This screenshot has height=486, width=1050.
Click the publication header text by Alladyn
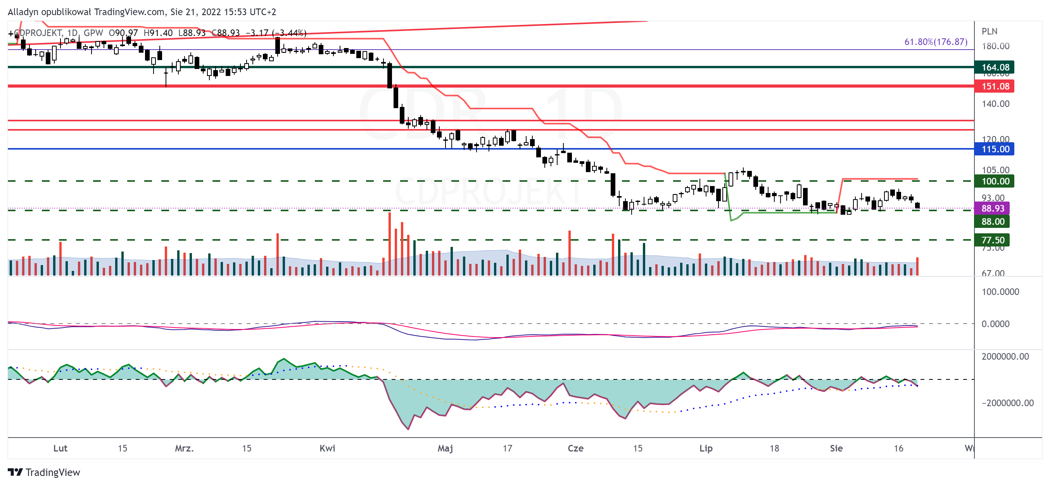pos(142,12)
